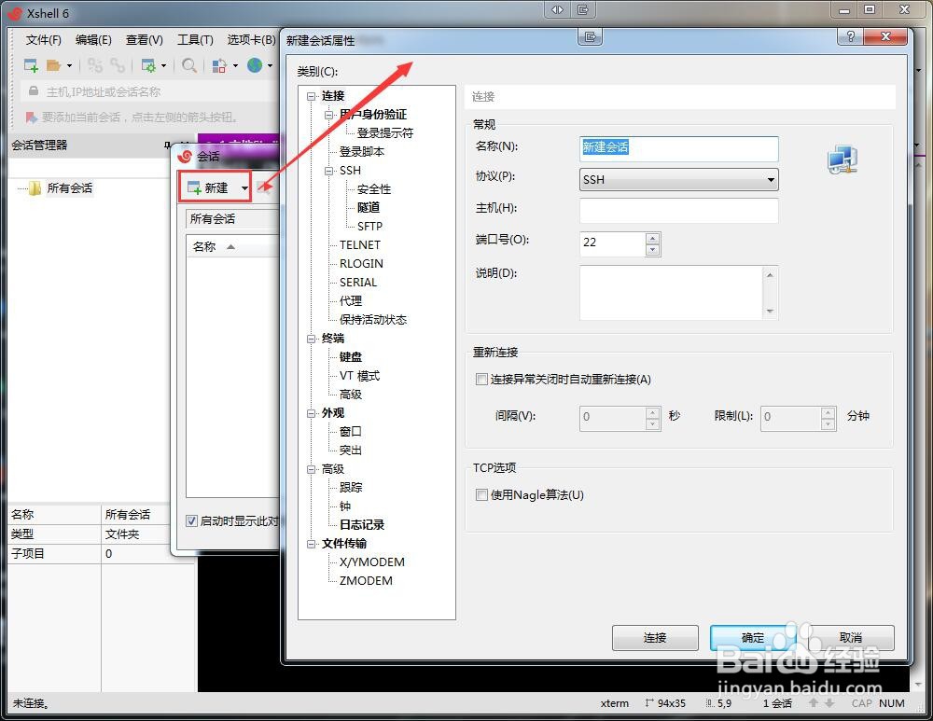
Task: Click the bookmark flag icon below address bar
Action: point(31,118)
